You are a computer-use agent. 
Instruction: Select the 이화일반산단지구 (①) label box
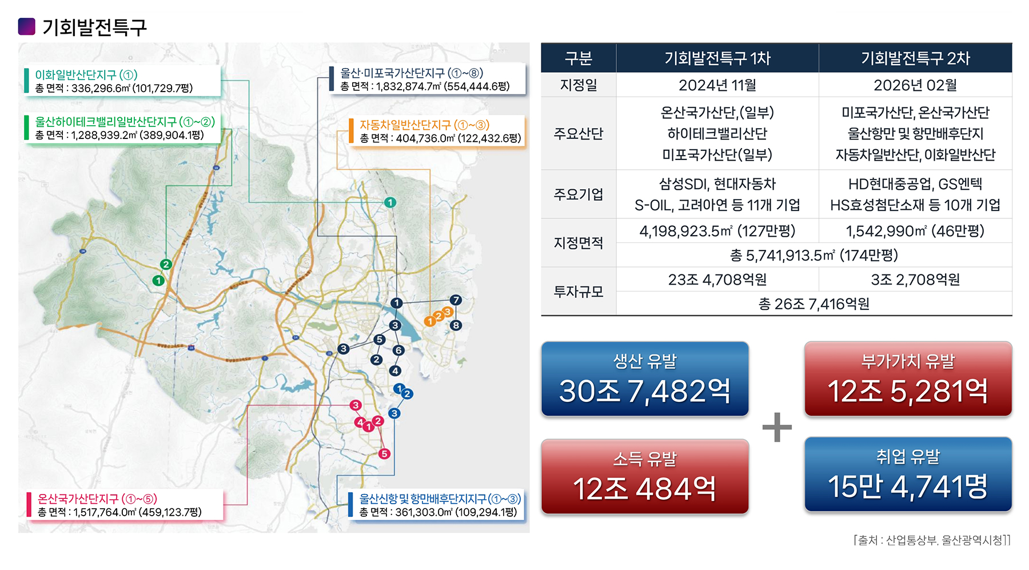(x=122, y=81)
